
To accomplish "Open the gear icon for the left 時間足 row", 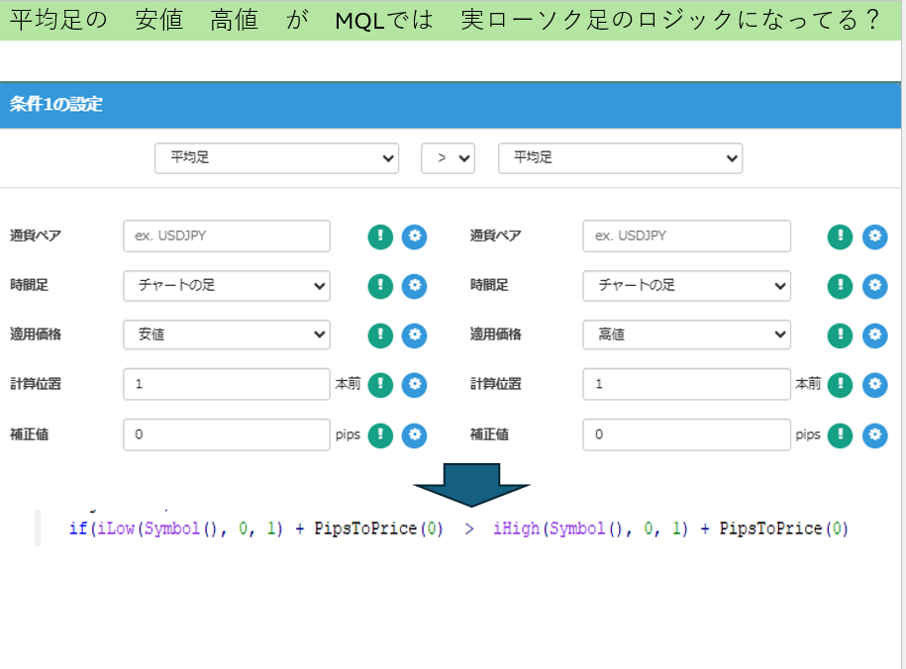I will point(414,286).
